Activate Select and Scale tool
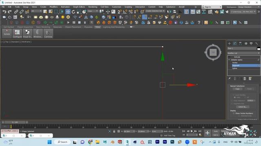 pos(79,12)
